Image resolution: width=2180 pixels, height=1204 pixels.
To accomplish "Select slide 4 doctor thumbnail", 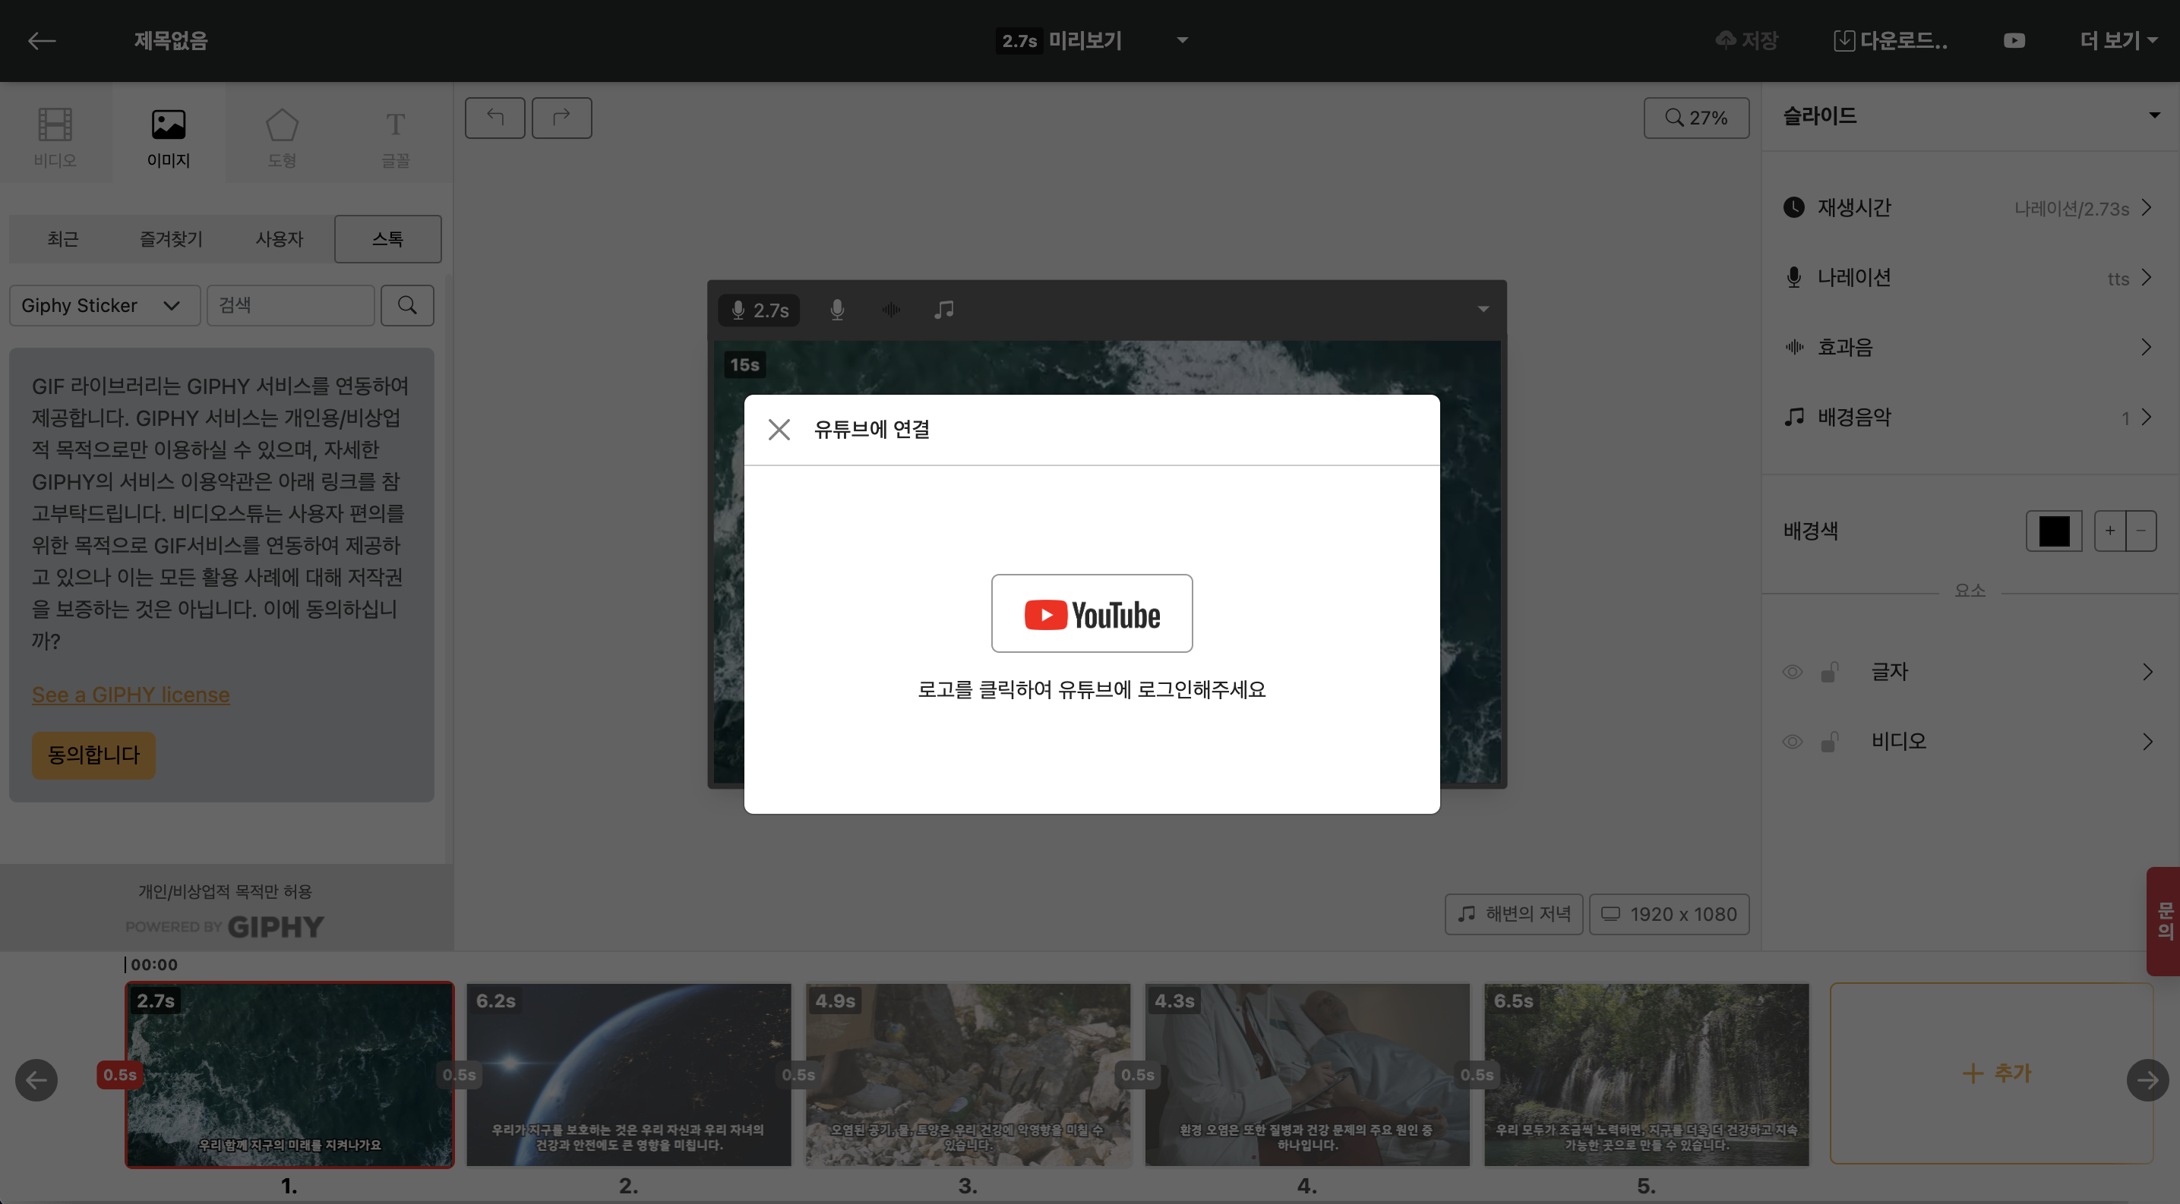I will (x=1307, y=1073).
